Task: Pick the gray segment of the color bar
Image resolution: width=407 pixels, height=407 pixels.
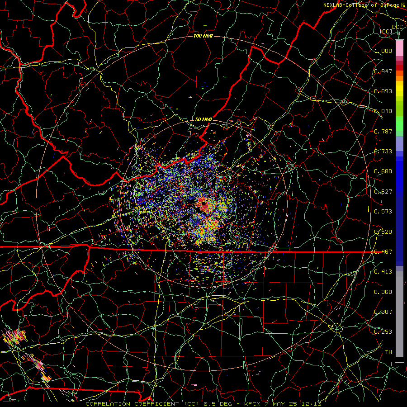Action: (x=399, y=314)
